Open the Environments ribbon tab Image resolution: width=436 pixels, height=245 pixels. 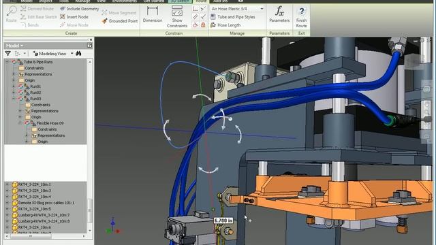pos(124,1)
